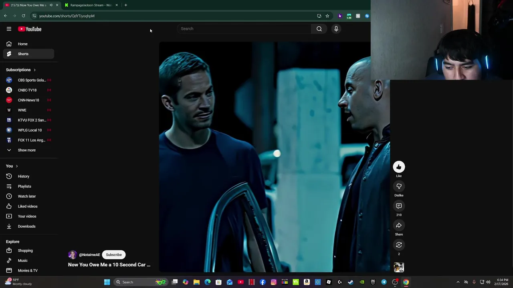
Task: Open the YouTube hamburger guide menu
Action: [9, 29]
